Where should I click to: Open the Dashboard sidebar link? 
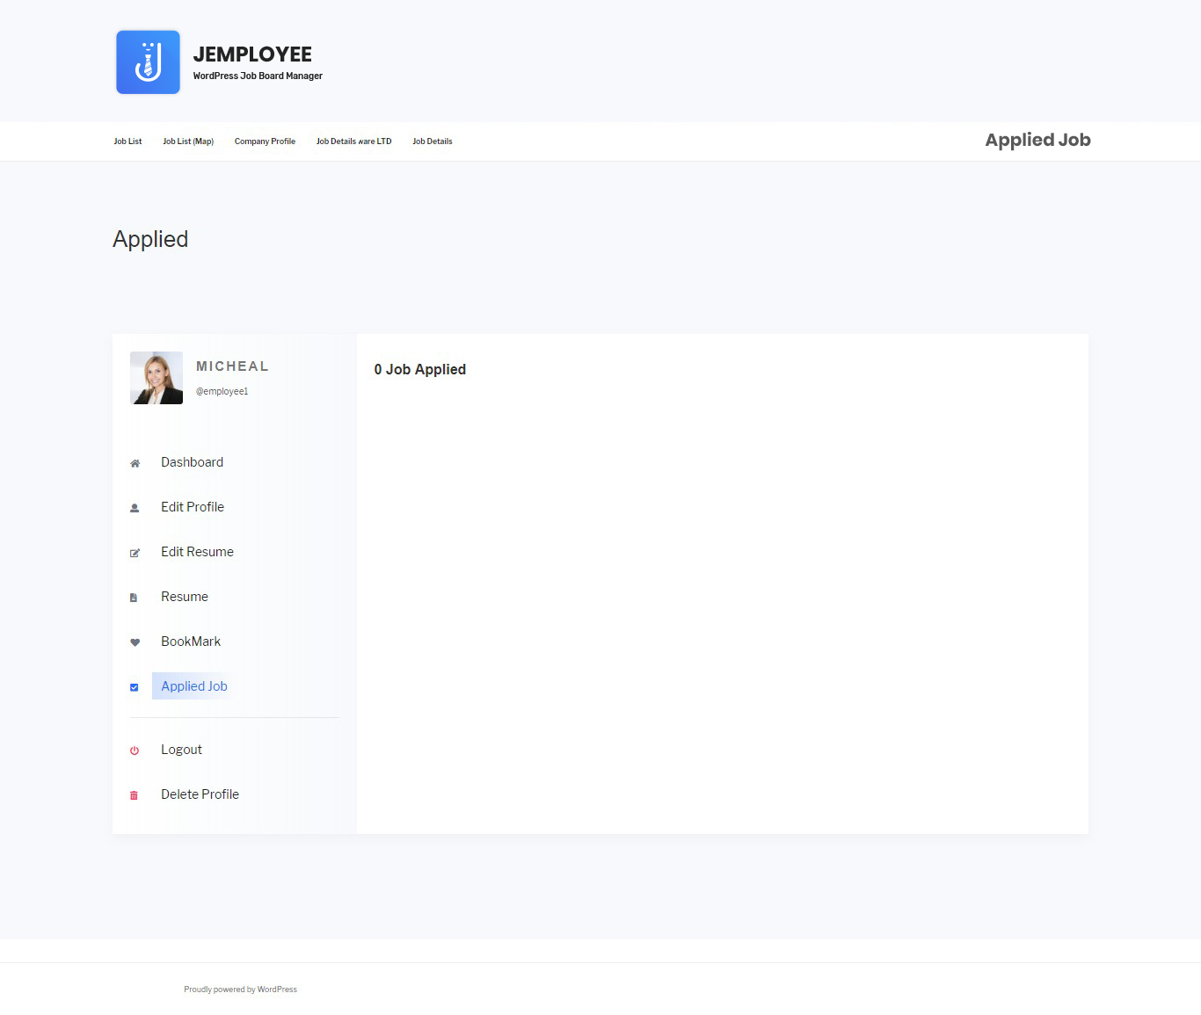(192, 462)
